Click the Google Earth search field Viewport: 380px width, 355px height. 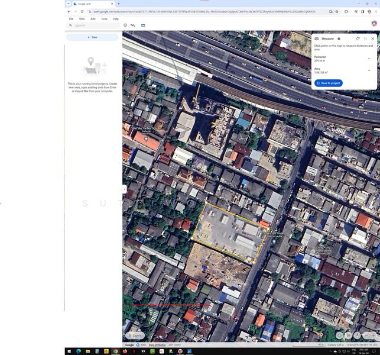[95, 25]
